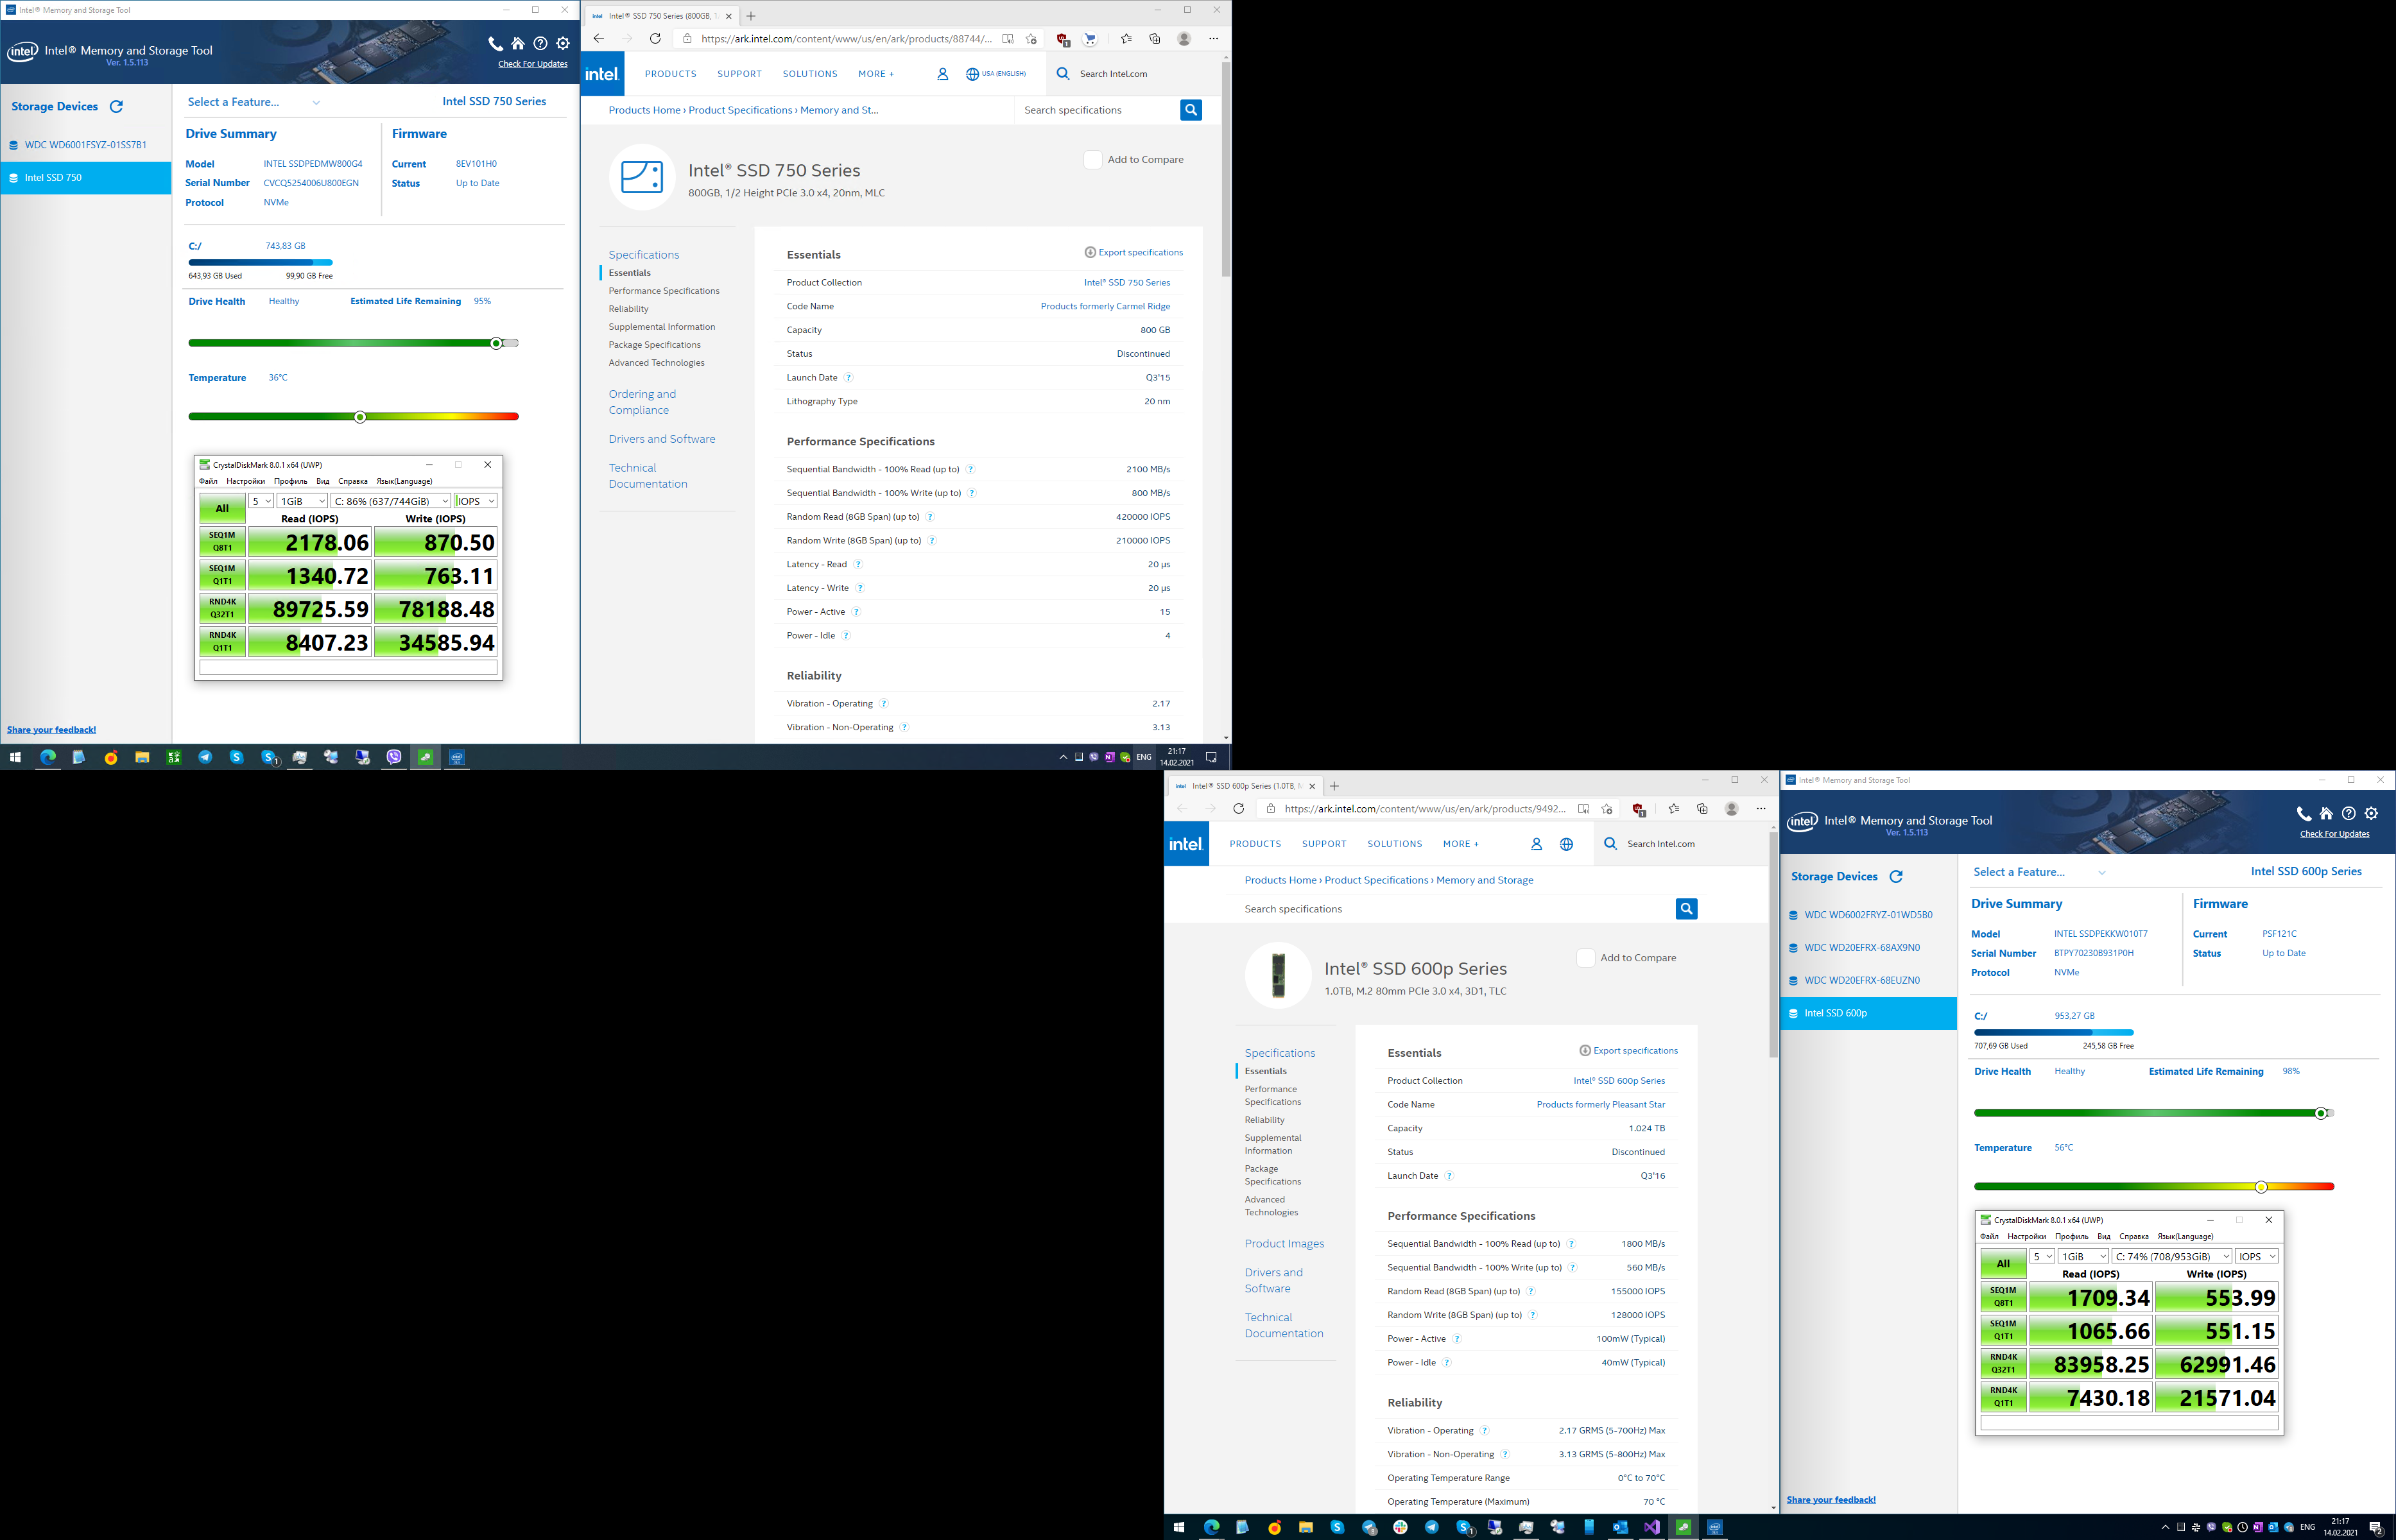
Task: Open drive dropdown showing C: 86% (637/744GiB)
Action: (391, 501)
